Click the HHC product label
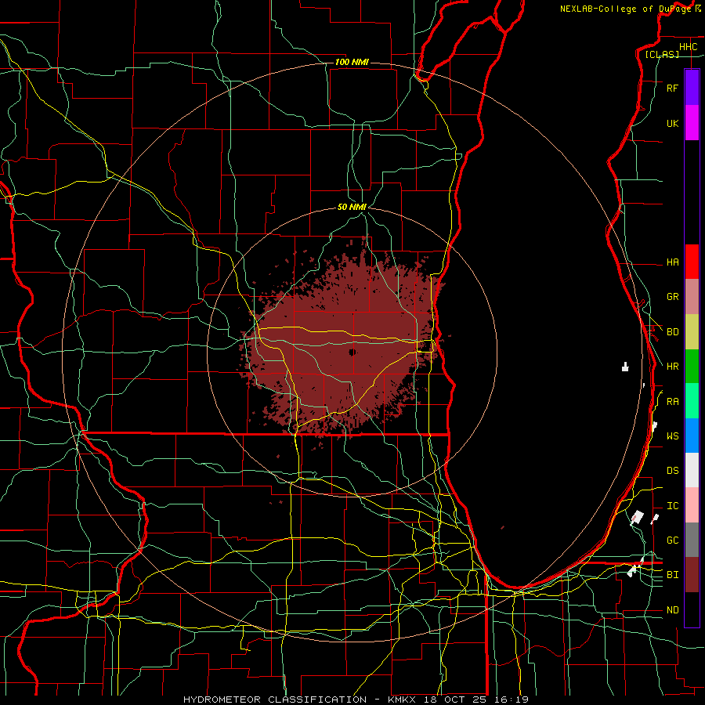The image size is (705, 705). 689,47
